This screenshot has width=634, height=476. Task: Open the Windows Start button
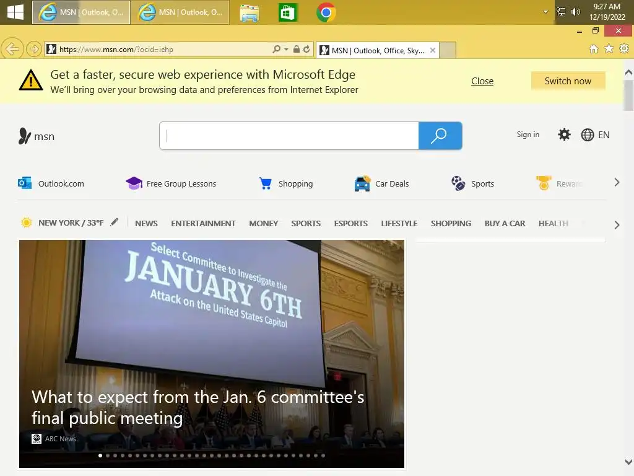15,12
